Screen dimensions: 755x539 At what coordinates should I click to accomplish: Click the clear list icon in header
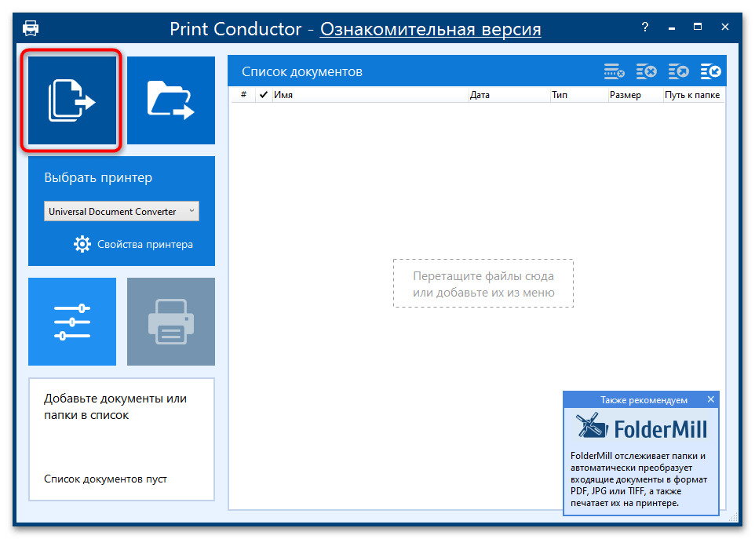615,71
